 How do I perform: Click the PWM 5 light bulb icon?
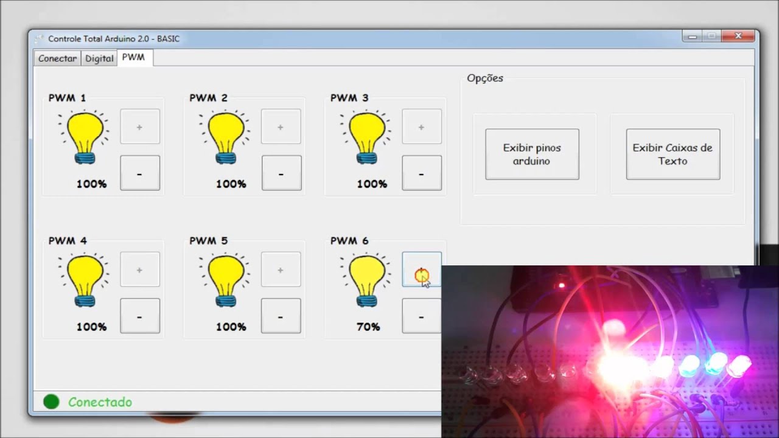pyautogui.click(x=225, y=280)
